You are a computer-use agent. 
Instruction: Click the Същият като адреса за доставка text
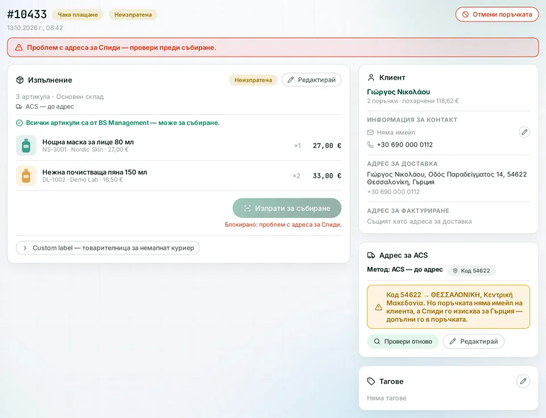point(419,221)
